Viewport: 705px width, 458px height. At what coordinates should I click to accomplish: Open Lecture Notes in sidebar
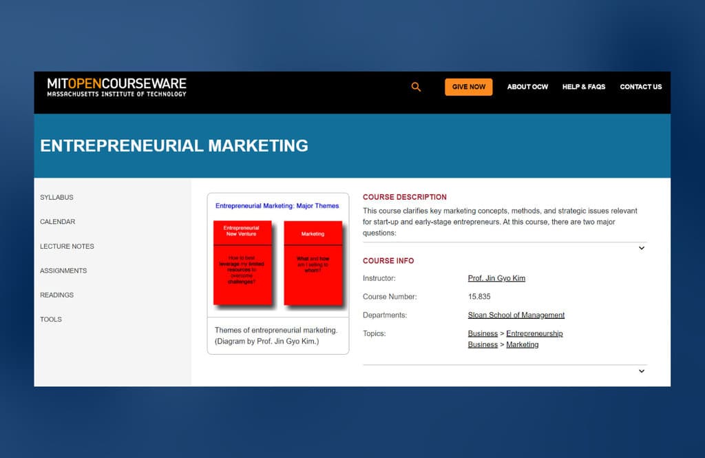[67, 246]
